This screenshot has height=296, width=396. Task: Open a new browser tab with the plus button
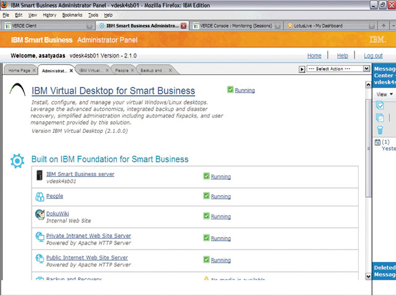point(384,26)
